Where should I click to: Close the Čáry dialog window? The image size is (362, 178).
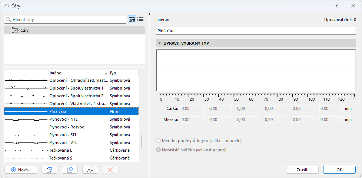[353, 6]
